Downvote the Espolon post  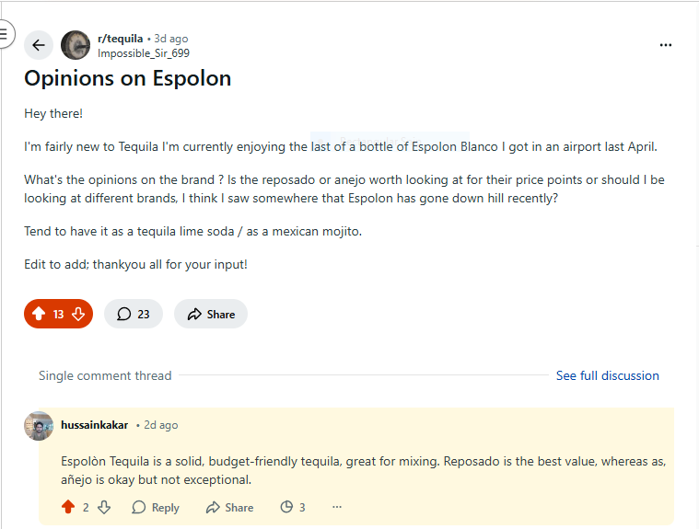point(78,314)
